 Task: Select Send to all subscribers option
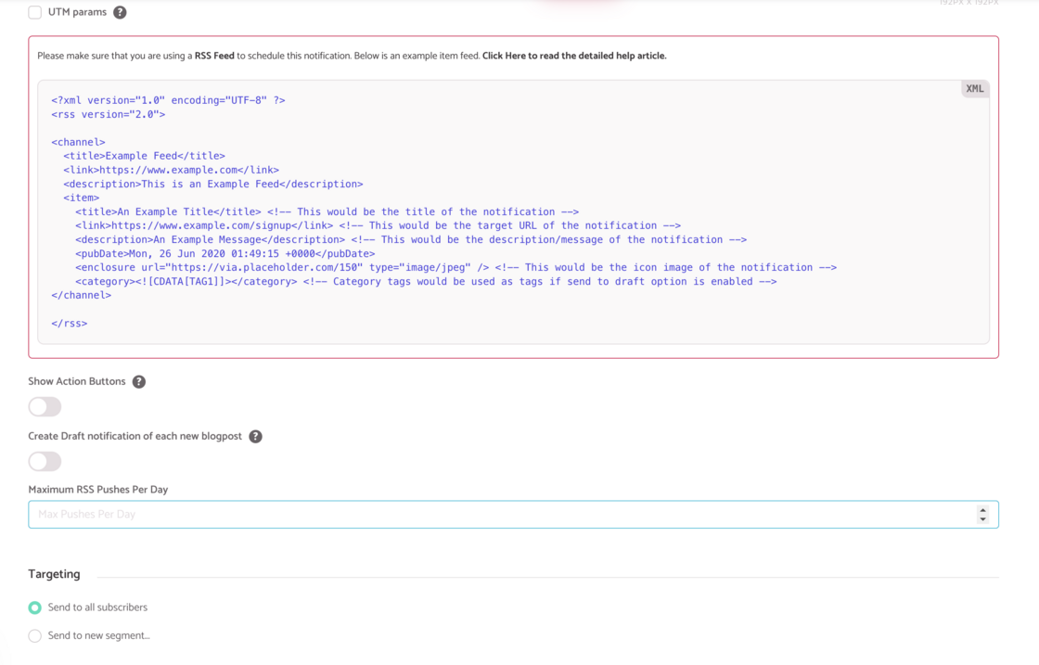click(x=35, y=607)
